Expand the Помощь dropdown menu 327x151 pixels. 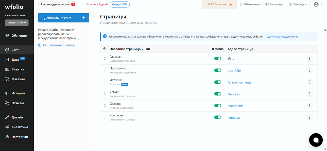pos(298,4)
